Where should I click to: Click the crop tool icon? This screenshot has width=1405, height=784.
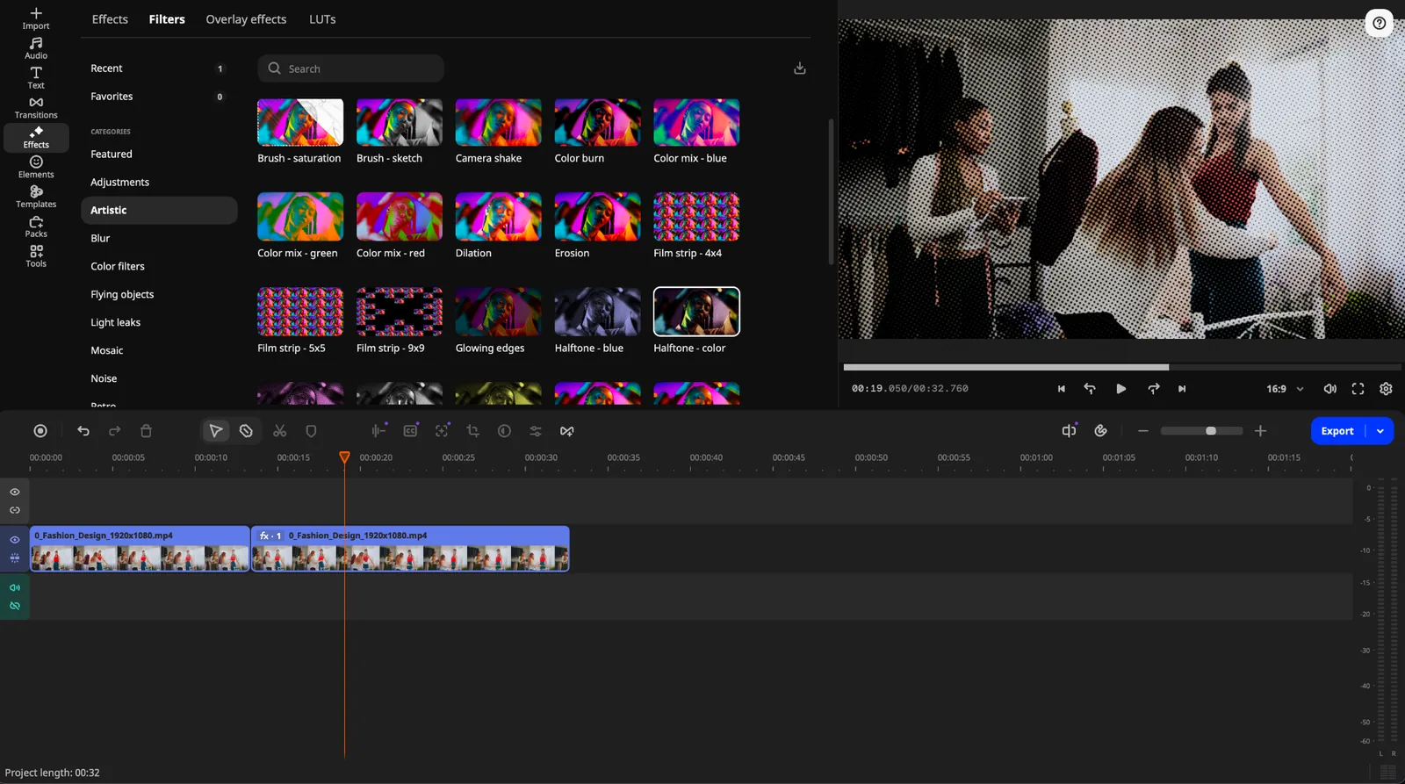pyautogui.click(x=473, y=431)
